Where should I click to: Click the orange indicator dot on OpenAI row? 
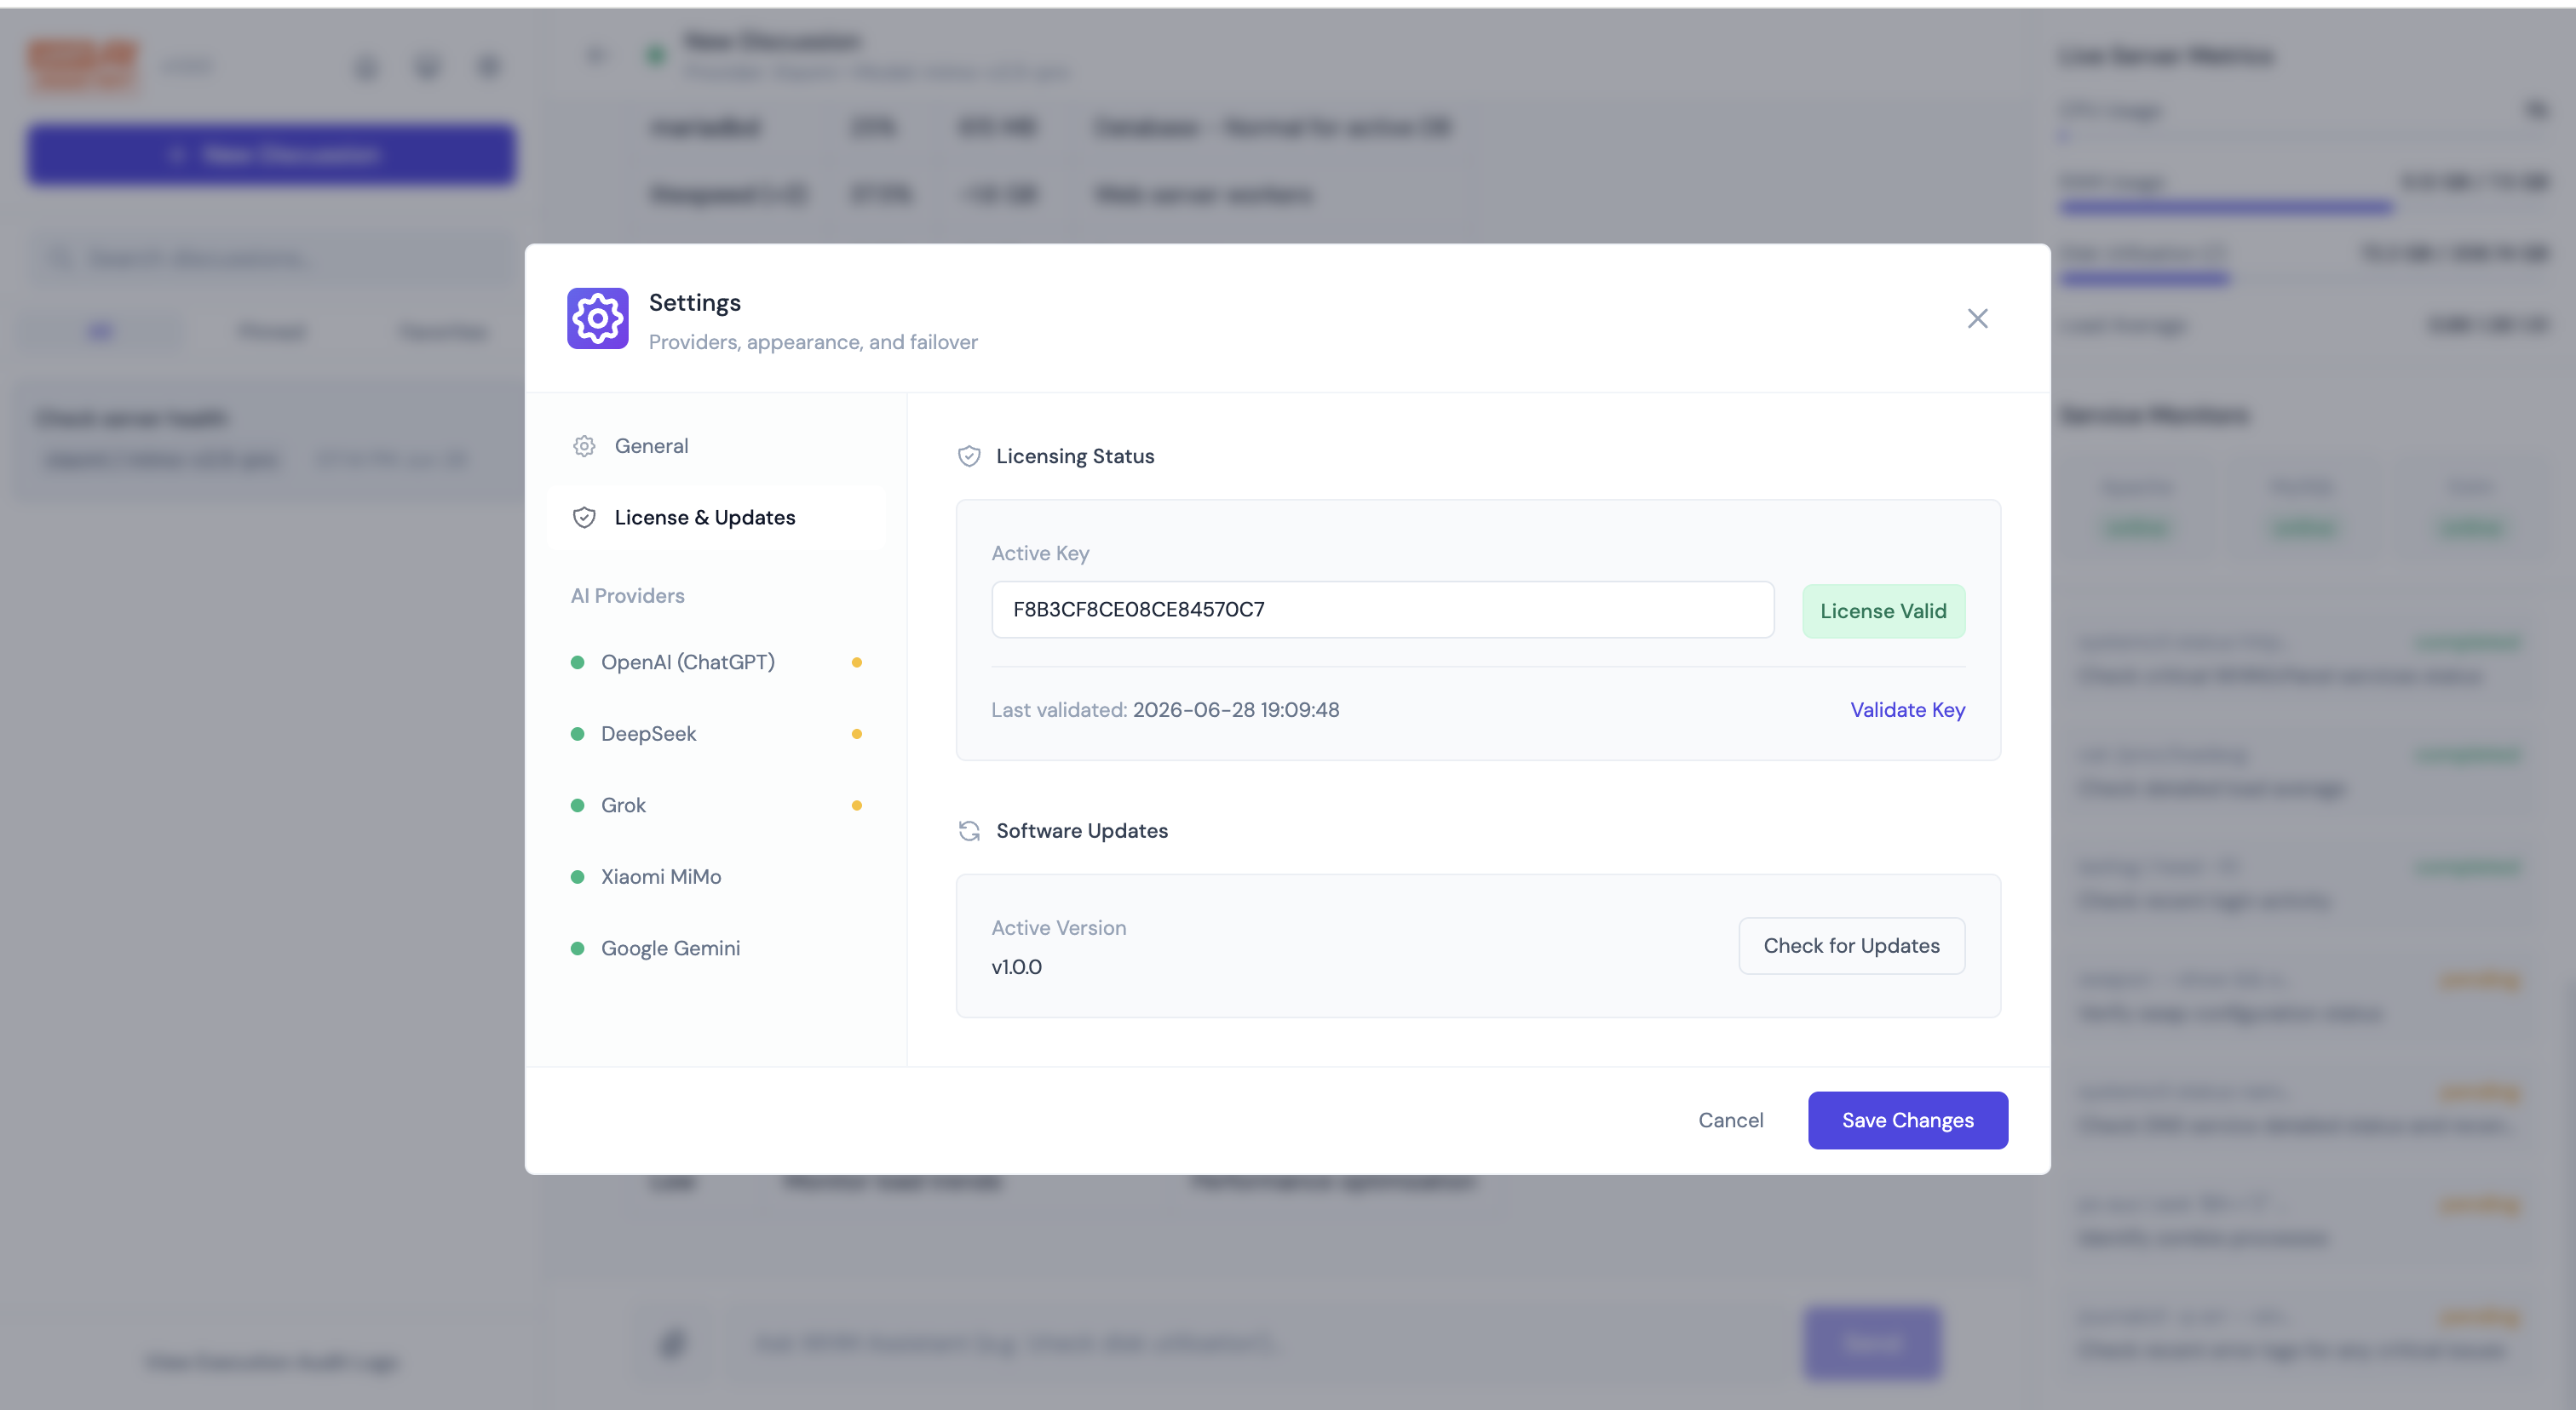857,662
